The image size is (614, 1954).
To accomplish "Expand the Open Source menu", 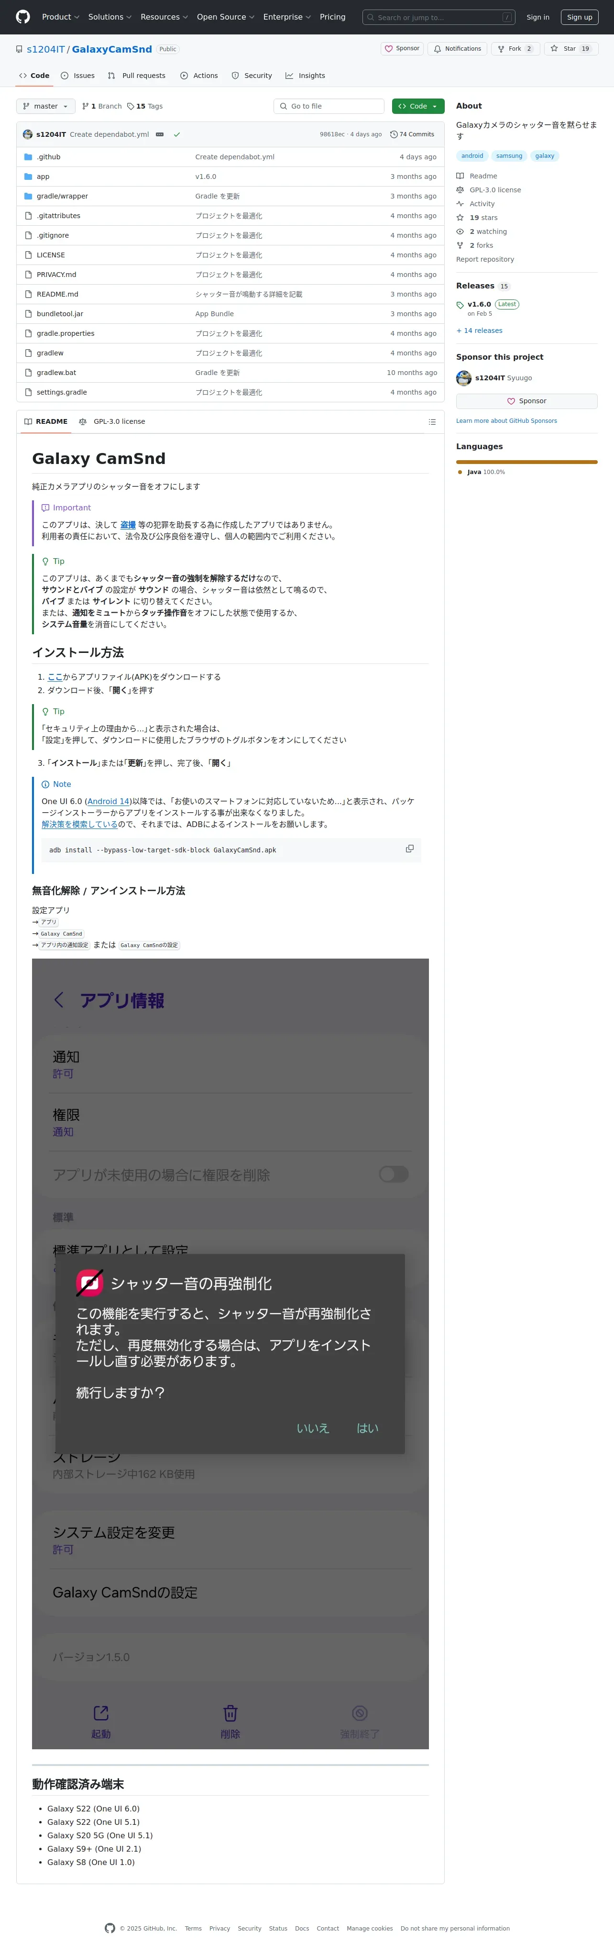I will tap(225, 17).
